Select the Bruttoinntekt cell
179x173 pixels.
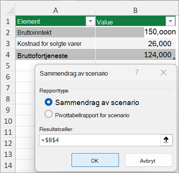point(55,32)
